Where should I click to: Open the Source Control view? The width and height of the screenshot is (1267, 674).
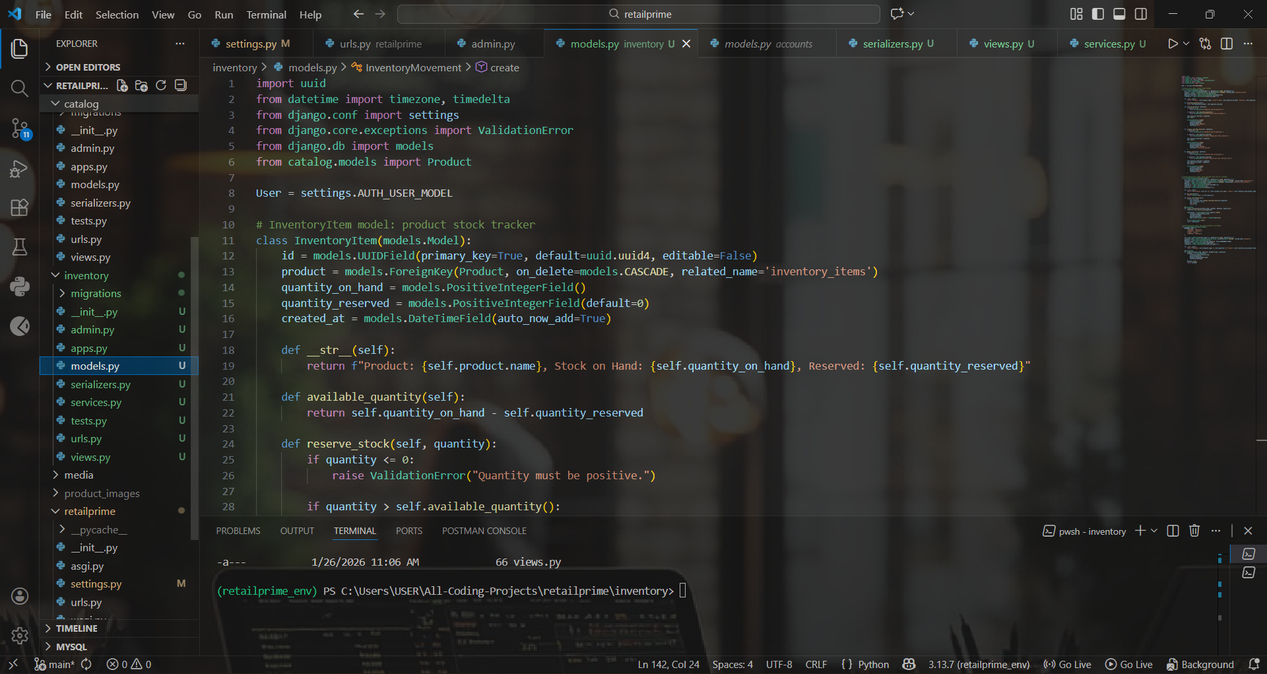tap(20, 129)
